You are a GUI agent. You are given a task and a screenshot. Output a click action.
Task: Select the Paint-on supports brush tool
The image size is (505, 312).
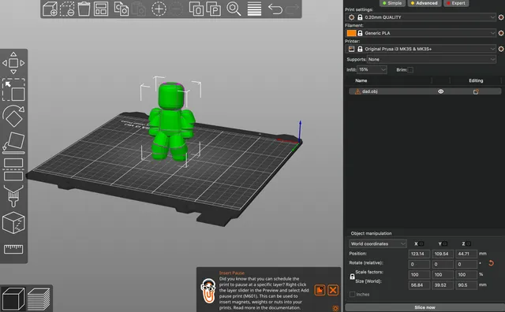[x=13, y=196]
